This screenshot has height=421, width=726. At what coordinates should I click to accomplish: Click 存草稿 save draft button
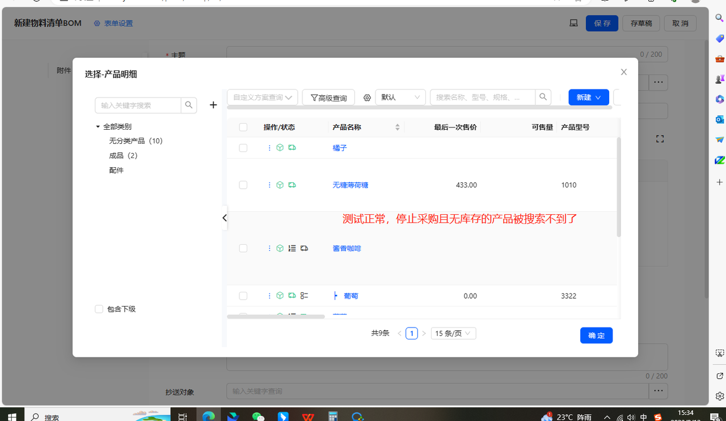click(641, 23)
